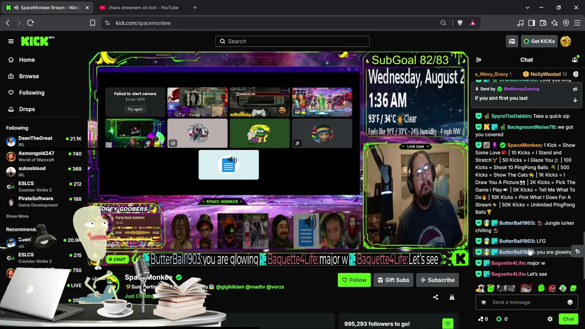This screenshot has width=585, height=329.
Task: Open the Brave main menu
Action: point(577,23)
